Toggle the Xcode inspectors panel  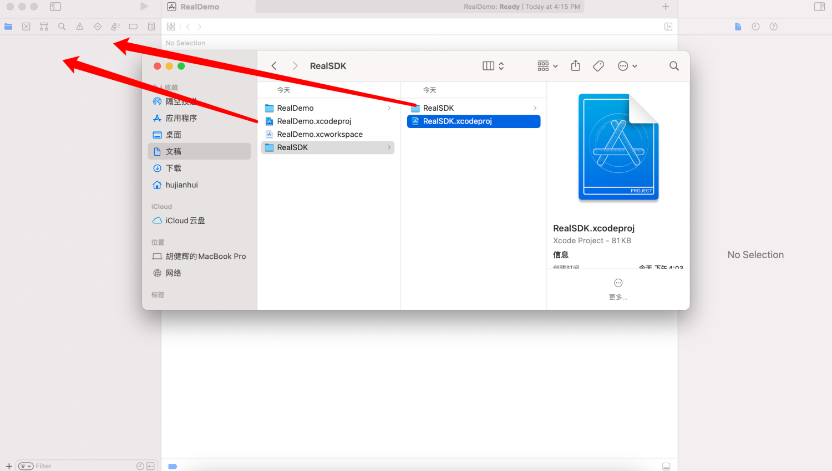(819, 7)
